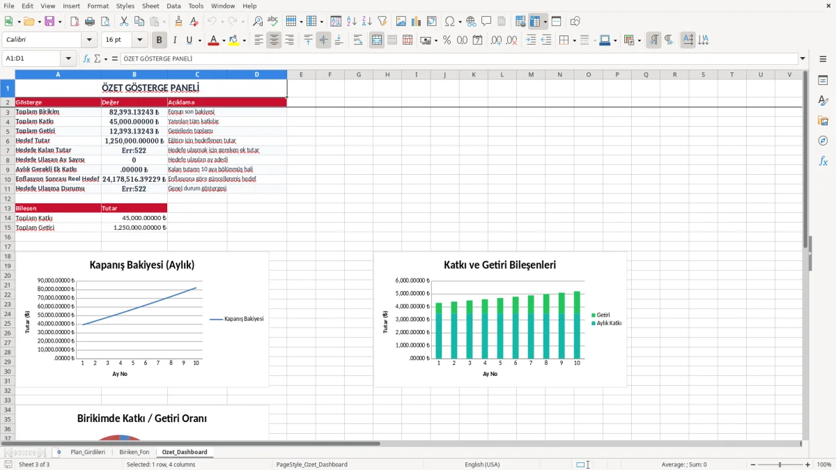Open the Styles menu
Image resolution: width=836 pixels, height=470 pixels.
125,6
